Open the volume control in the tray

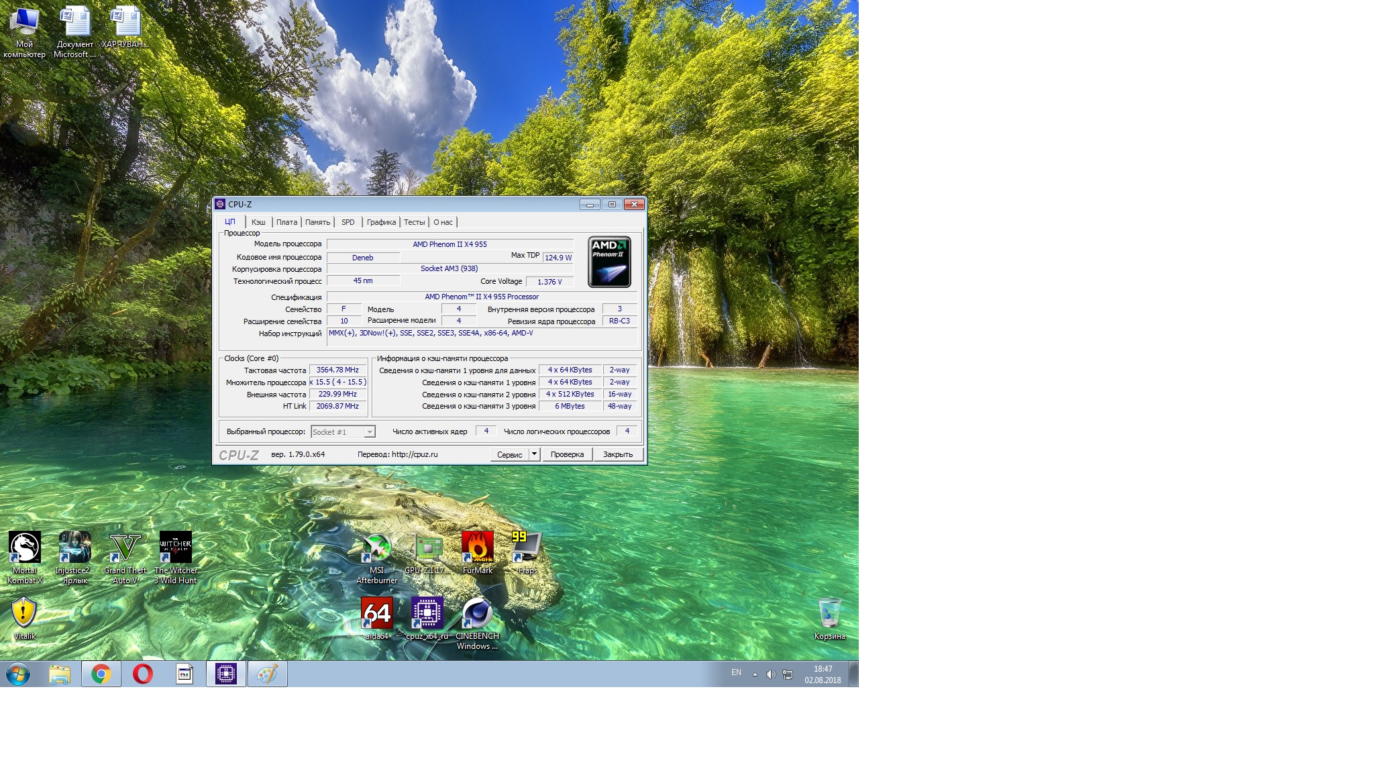771,674
